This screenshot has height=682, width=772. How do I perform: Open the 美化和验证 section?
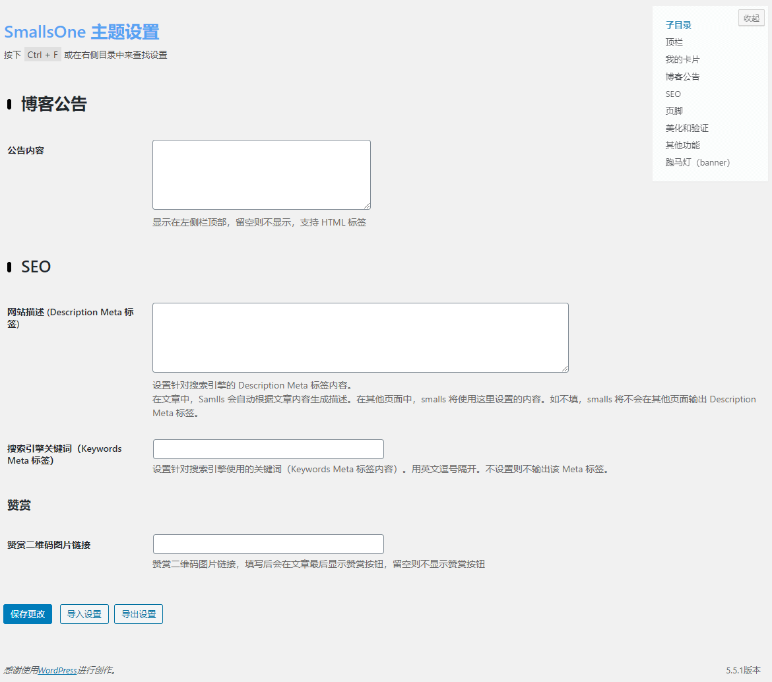click(686, 127)
